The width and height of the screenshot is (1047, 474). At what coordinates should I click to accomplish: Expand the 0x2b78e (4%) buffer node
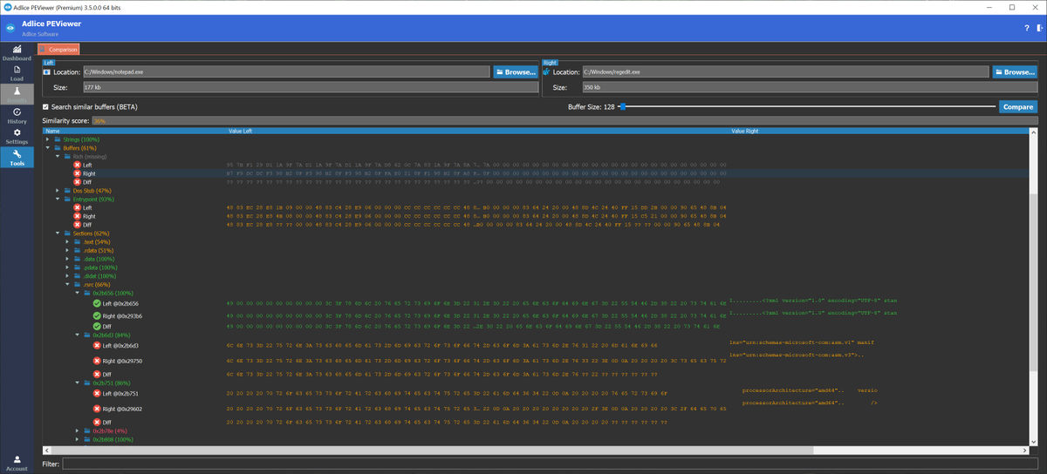pos(77,430)
